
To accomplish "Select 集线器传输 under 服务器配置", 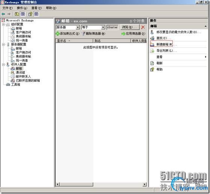I will point(23,57).
